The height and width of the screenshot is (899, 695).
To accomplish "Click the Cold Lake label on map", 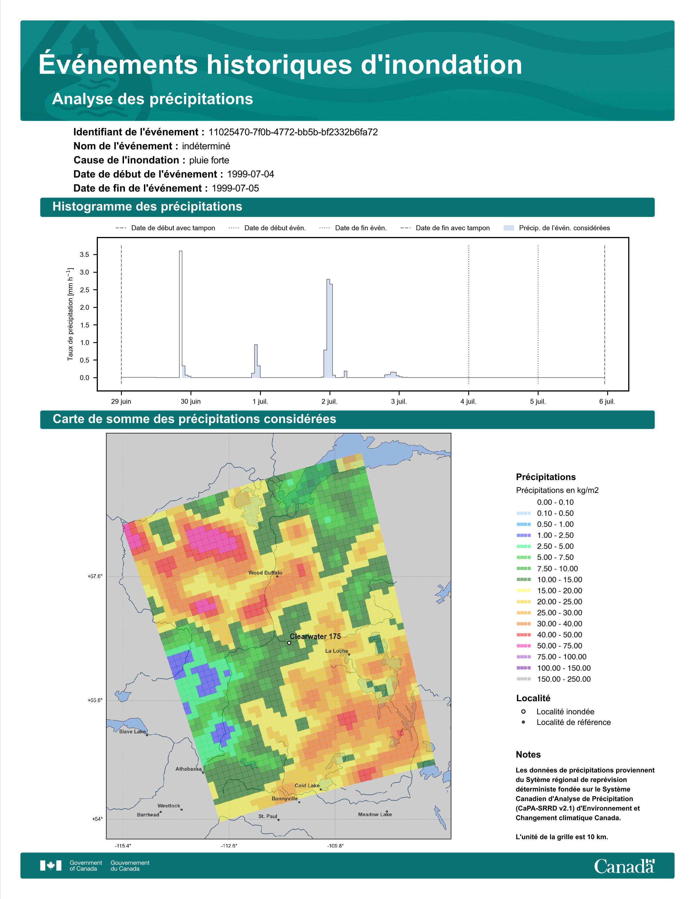I will [x=307, y=785].
